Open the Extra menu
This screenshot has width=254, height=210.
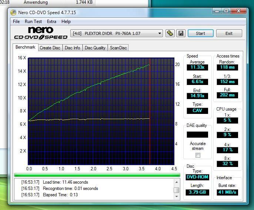pos(51,22)
